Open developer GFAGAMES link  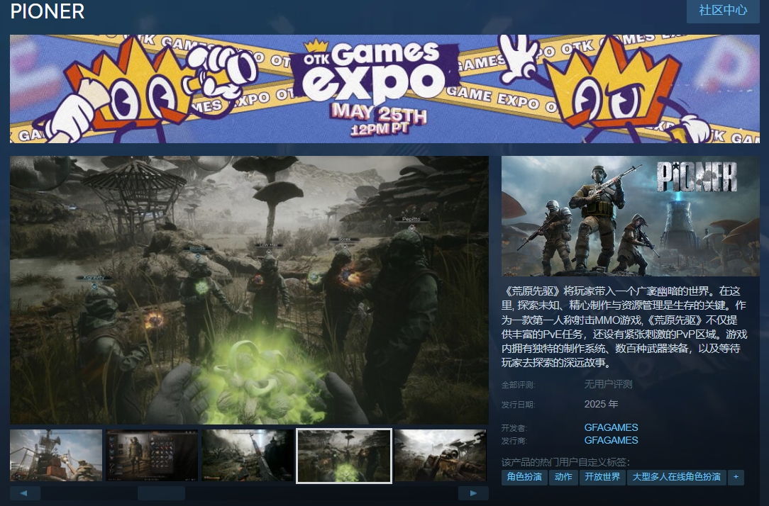pyautogui.click(x=611, y=427)
